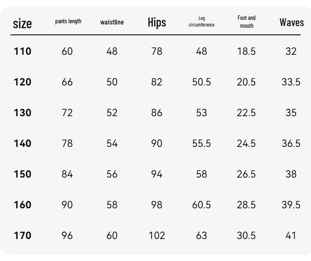Select the size 170 row label
Viewport: 311px width, 261px height.
[22, 235]
